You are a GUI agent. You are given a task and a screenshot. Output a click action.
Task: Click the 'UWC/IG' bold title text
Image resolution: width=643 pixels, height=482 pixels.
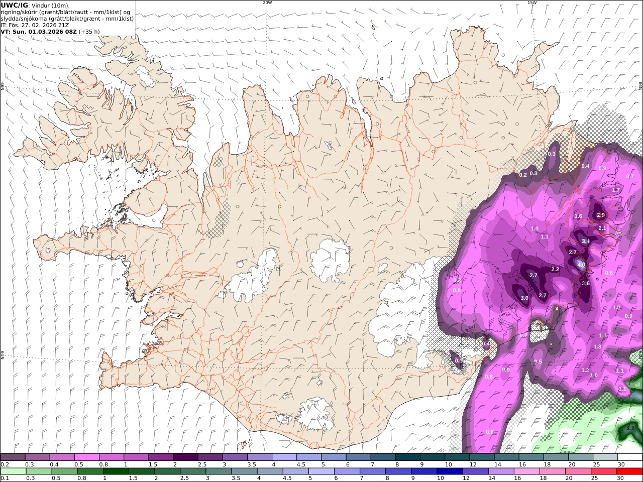[14, 5]
